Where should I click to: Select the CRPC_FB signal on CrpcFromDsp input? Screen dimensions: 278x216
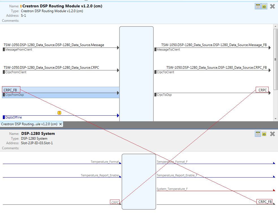[10, 90]
